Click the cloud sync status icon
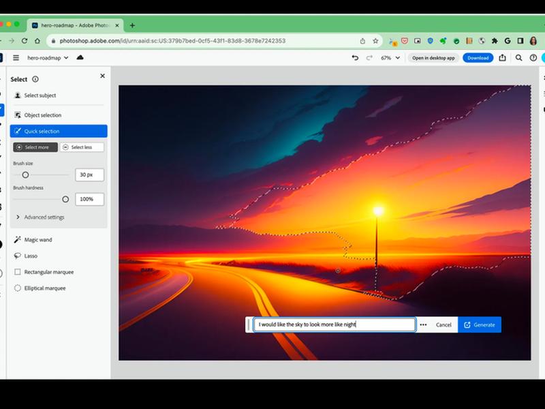Viewport: 545px width, 409px height. point(80,57)
